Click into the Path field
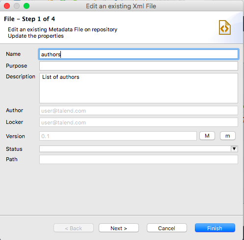This screenshot has width=244, height=240. coord(138,160)
